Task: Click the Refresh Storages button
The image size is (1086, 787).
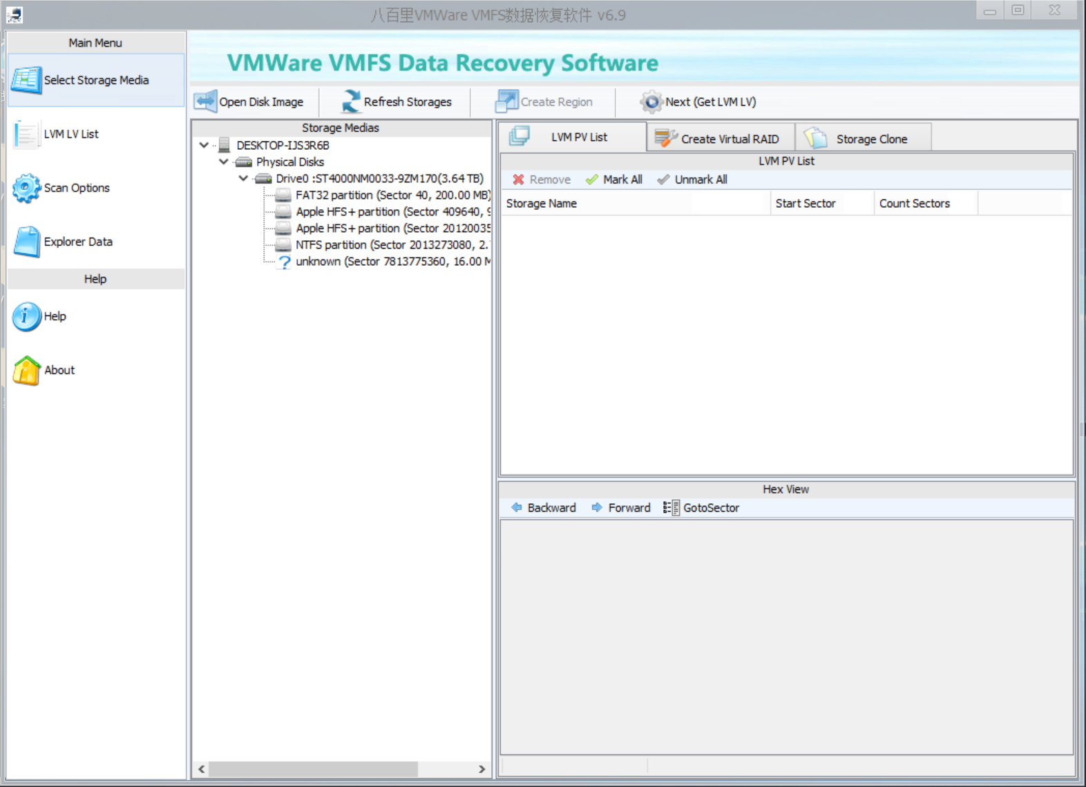Action: (x=397, y=101)
